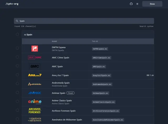Click the ArchivosForensesSpain.es ID tag
This screenshot has height=124, width=168.
click(106, 111)
